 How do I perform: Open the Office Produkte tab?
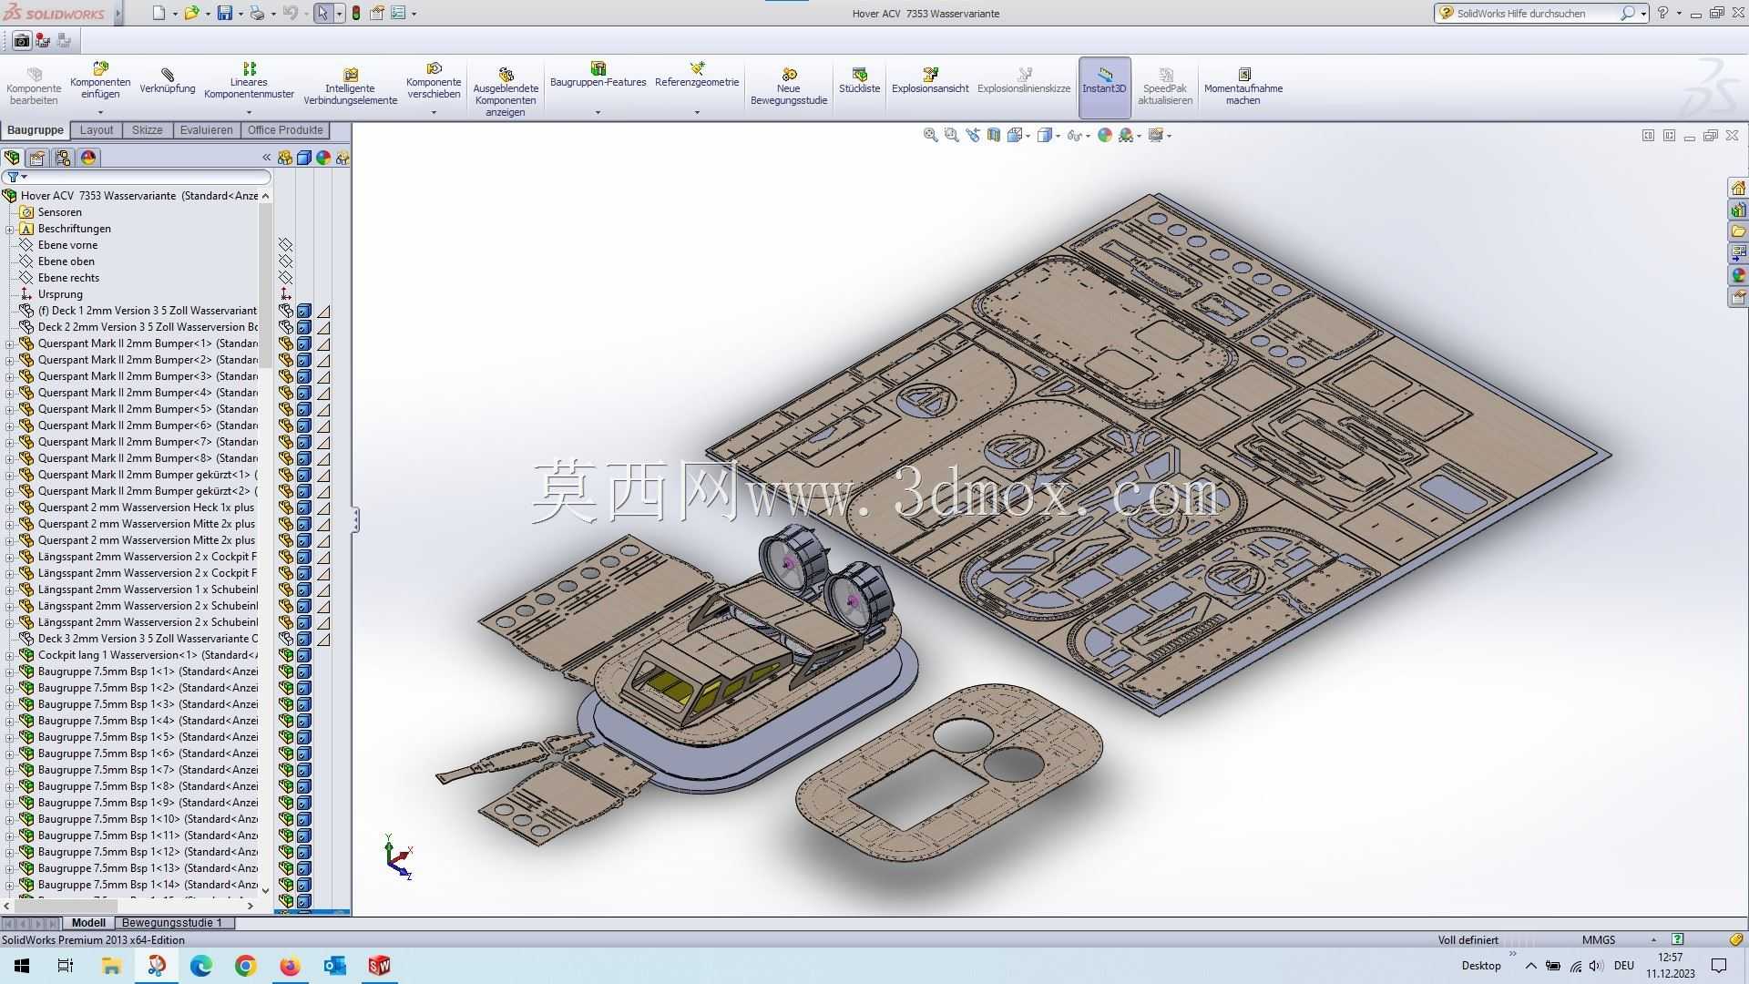pos(285,130)
